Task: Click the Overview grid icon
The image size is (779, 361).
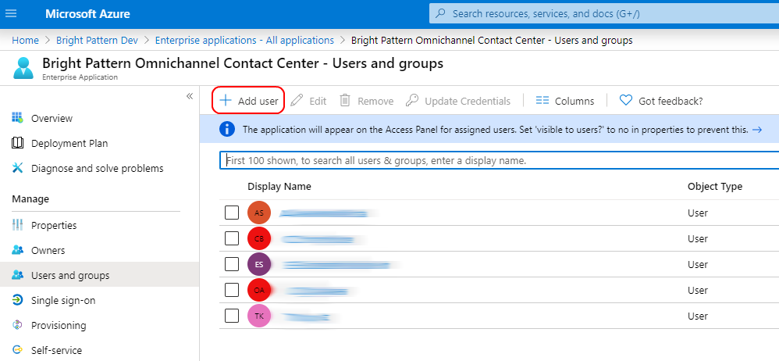Action: (17, 118)
